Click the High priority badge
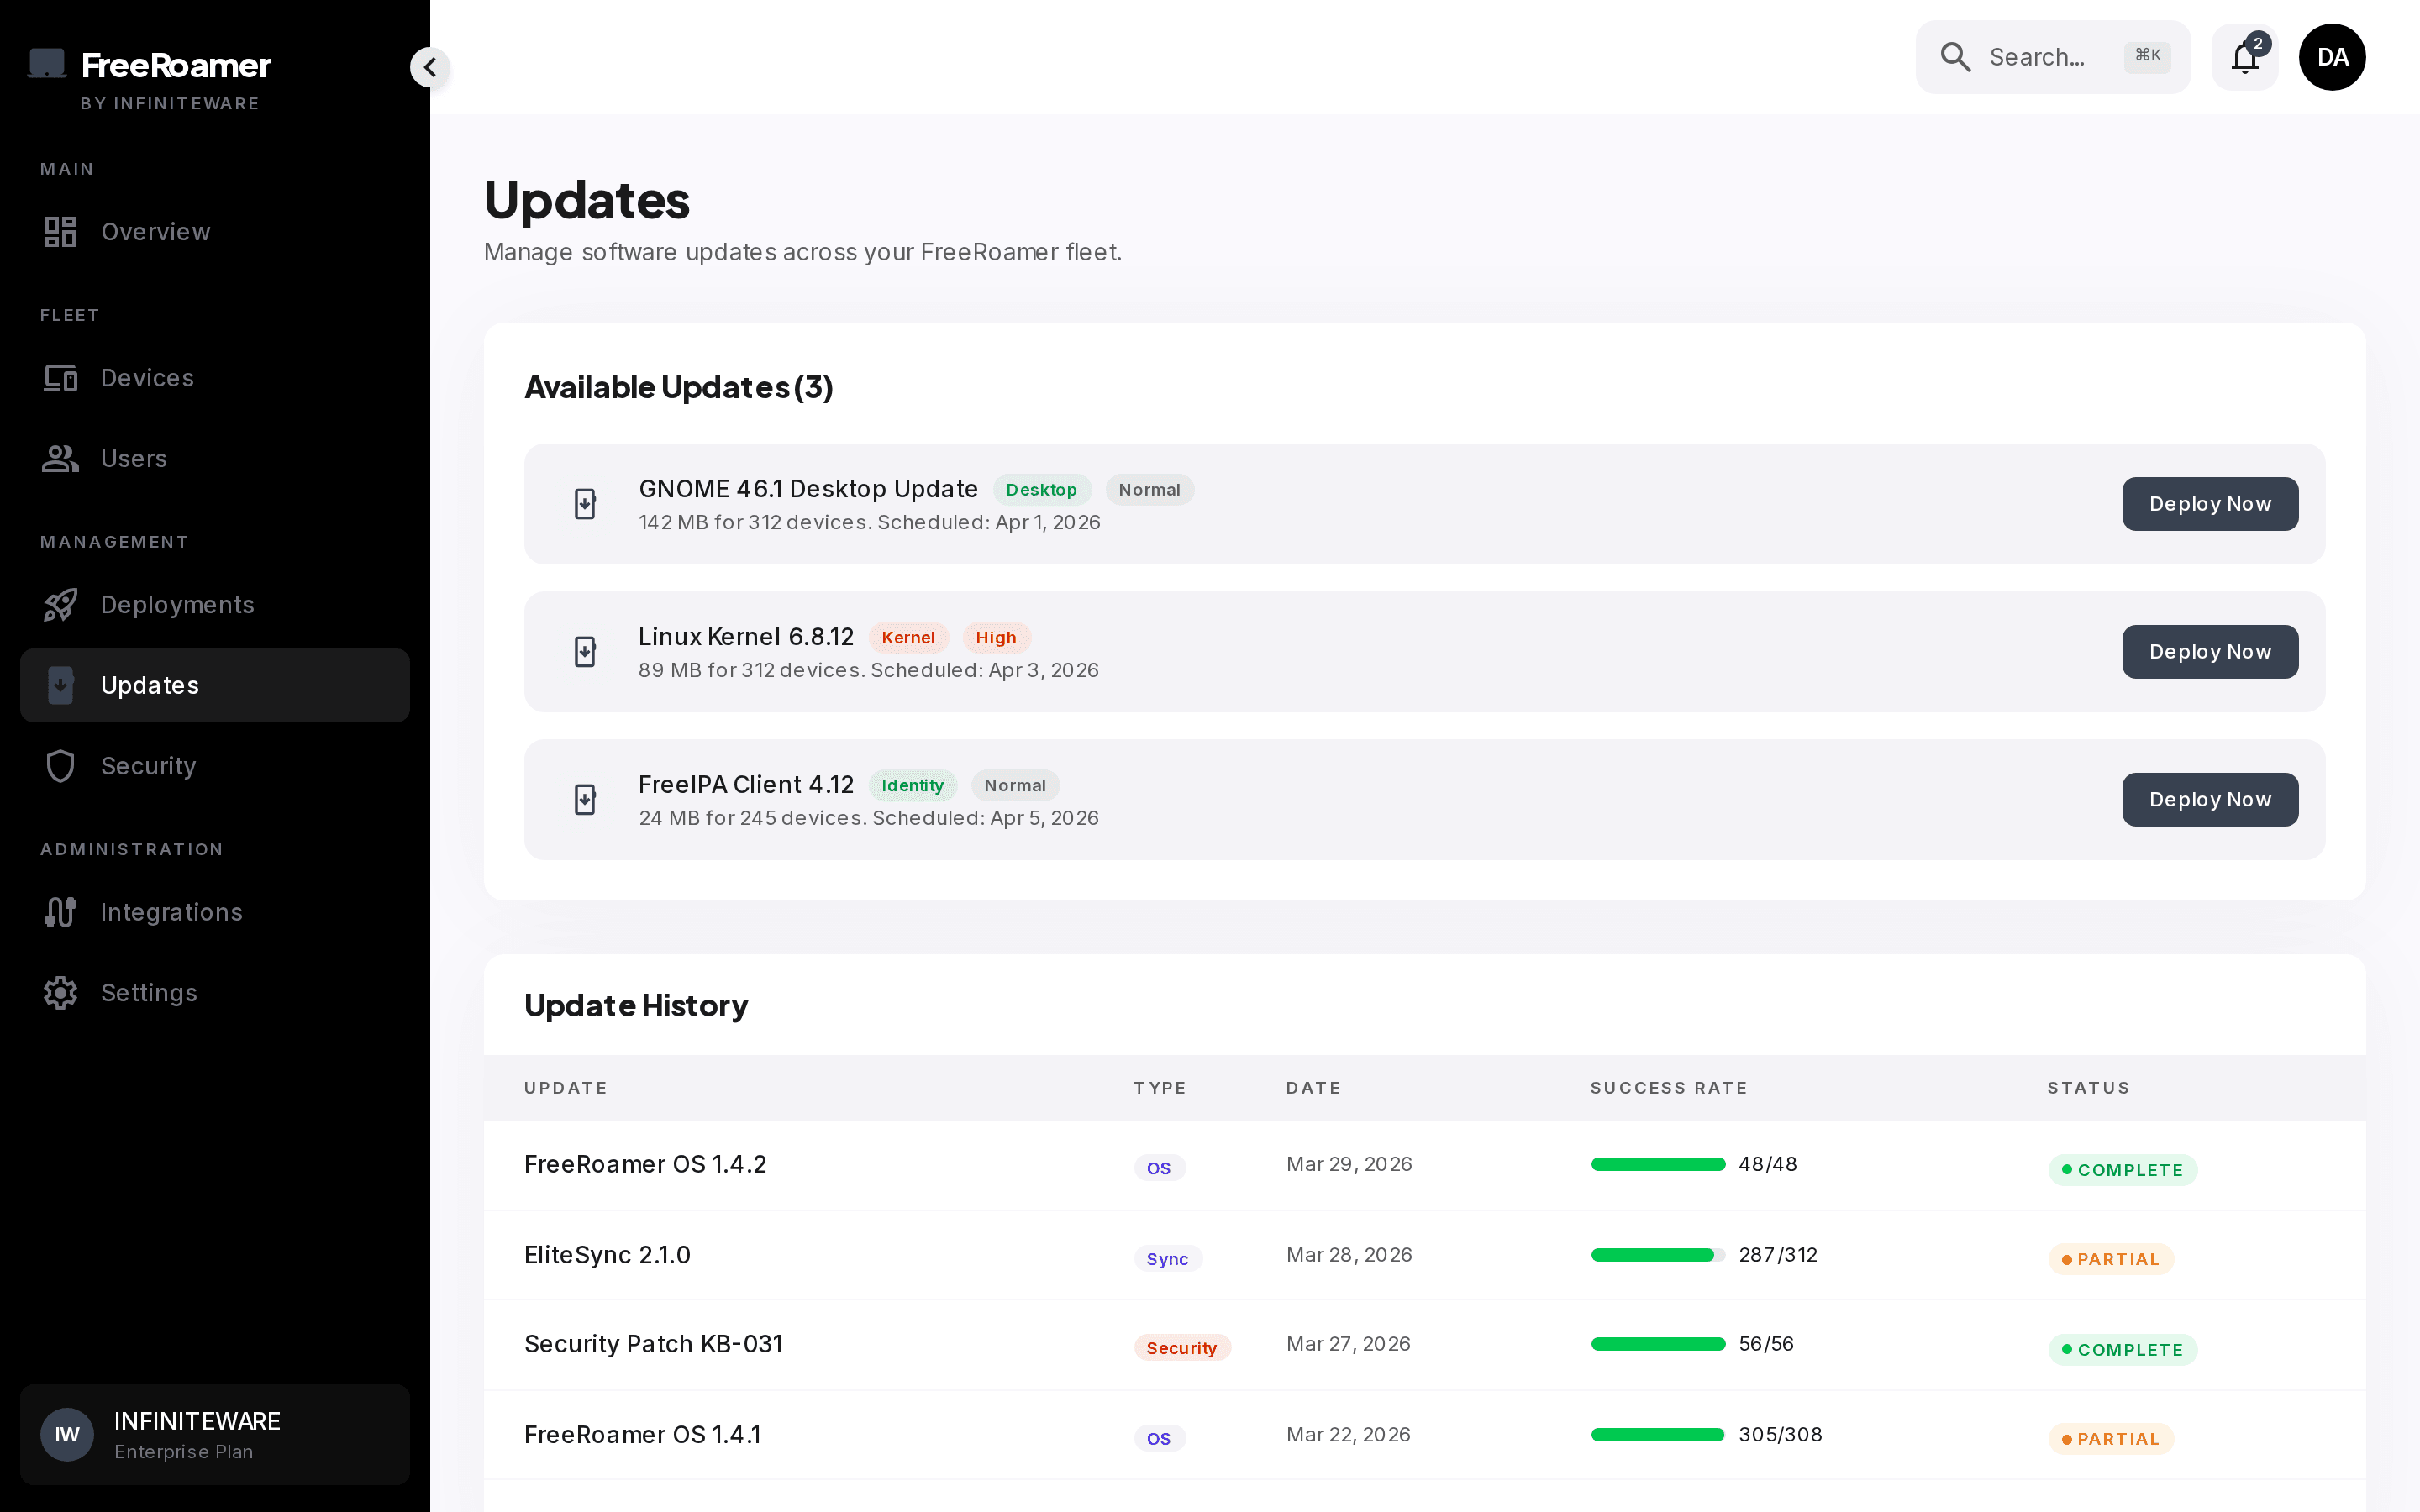The width and height of the screenshot is (2420, 1512). 996,638
